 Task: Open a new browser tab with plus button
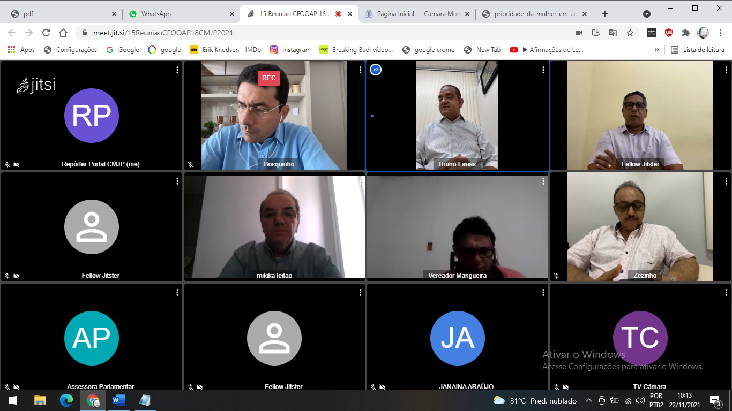(x=605, y=14)
